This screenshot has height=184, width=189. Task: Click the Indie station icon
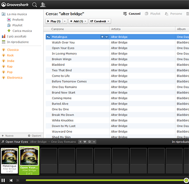(3, 61)
